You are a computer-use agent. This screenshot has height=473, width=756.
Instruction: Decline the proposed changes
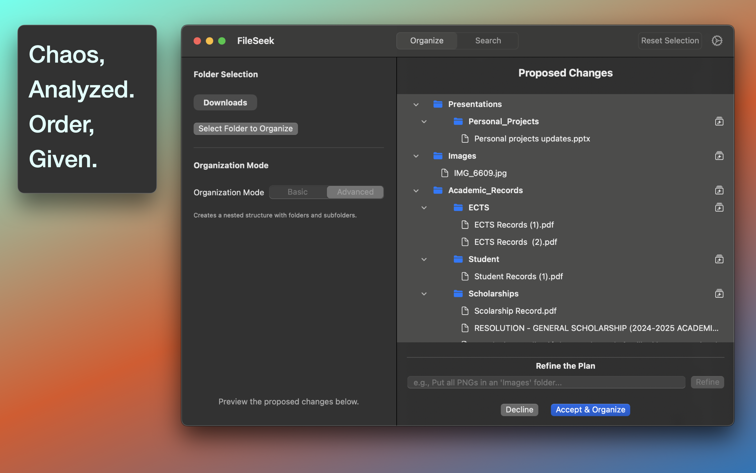(519, 409)
